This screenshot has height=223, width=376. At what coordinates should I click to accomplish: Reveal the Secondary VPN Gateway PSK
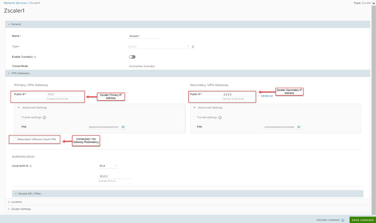click(x=299, y=127)
